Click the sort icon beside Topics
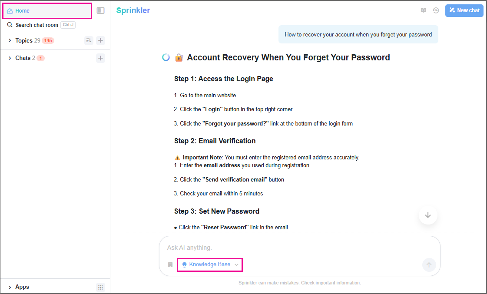Screen dimensions: 487x294 [x=89, y=40]
